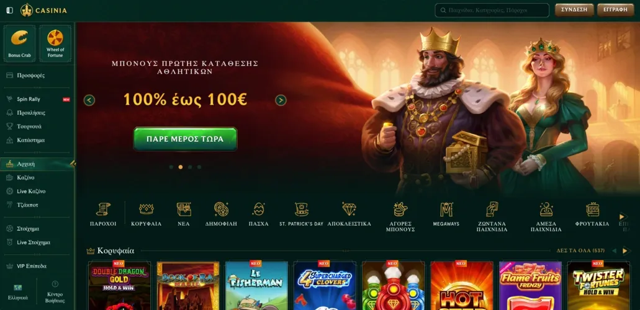Show next banner with right carousel arrow
This screenshot has width=640, height=310.
(x=281, y=100)
